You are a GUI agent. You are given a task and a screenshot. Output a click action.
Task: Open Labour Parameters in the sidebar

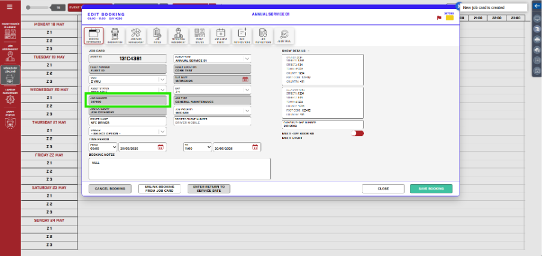[10, 97]
